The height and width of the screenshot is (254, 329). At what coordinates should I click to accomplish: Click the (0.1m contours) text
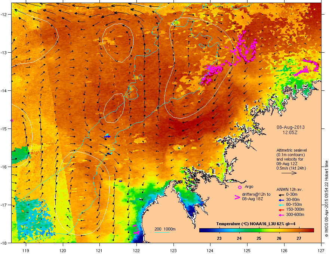[290, 155]
